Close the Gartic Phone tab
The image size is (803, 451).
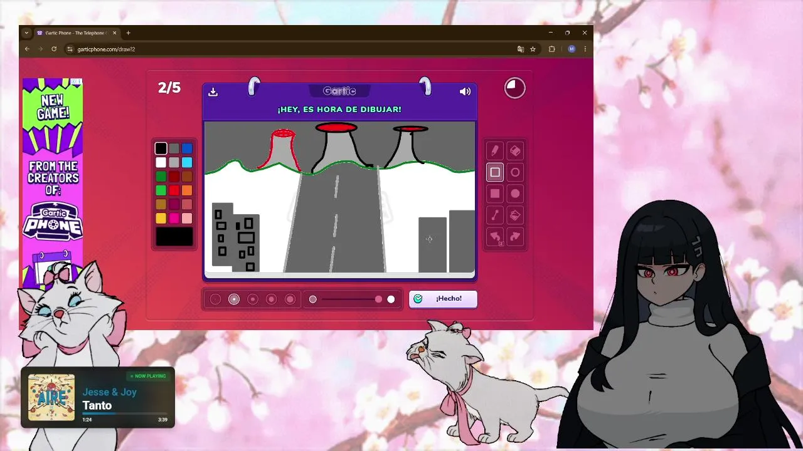(x=114, y=33)
